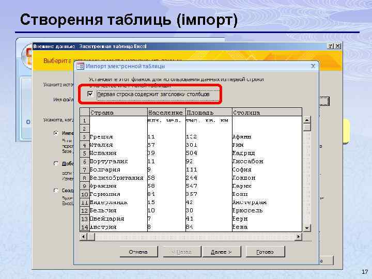Click row header number 1
Viewport: 372px width, 279px height.
pos(84,120)
